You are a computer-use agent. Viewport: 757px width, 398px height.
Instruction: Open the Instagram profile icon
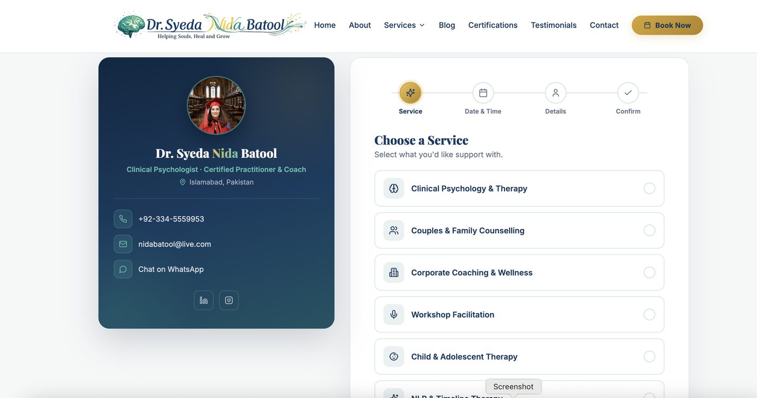229,300
